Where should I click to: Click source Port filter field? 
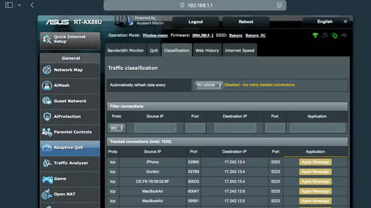(x=195, y=128)
